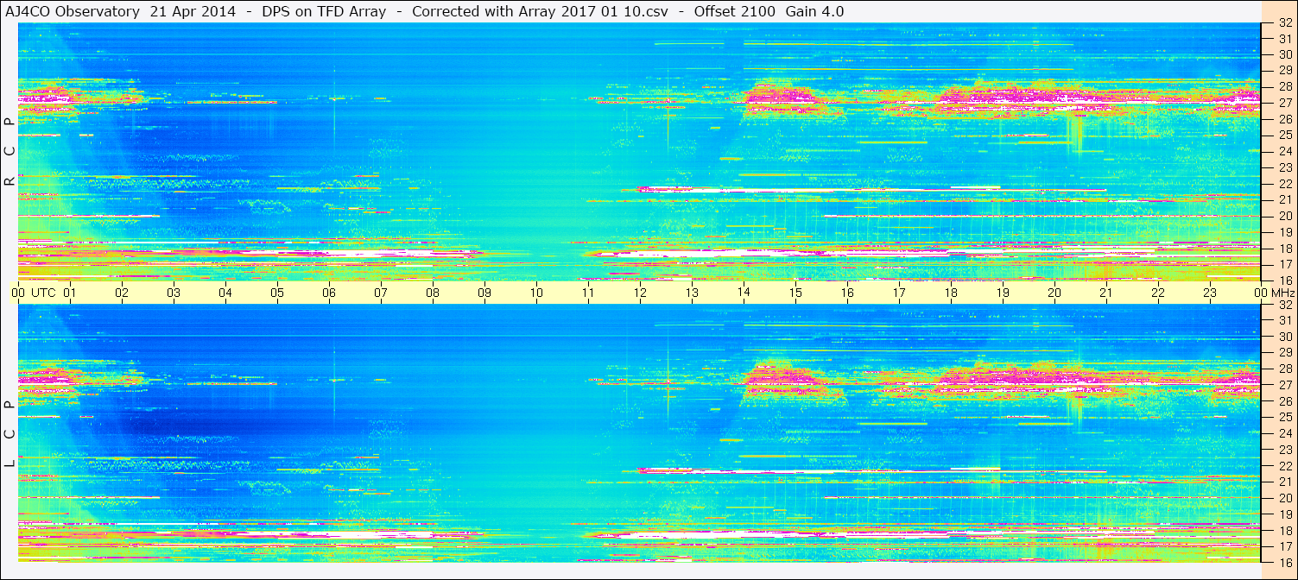Select hour 21 on the UTC time axis
The image size is (1298, 580).
coord(1106,293)
